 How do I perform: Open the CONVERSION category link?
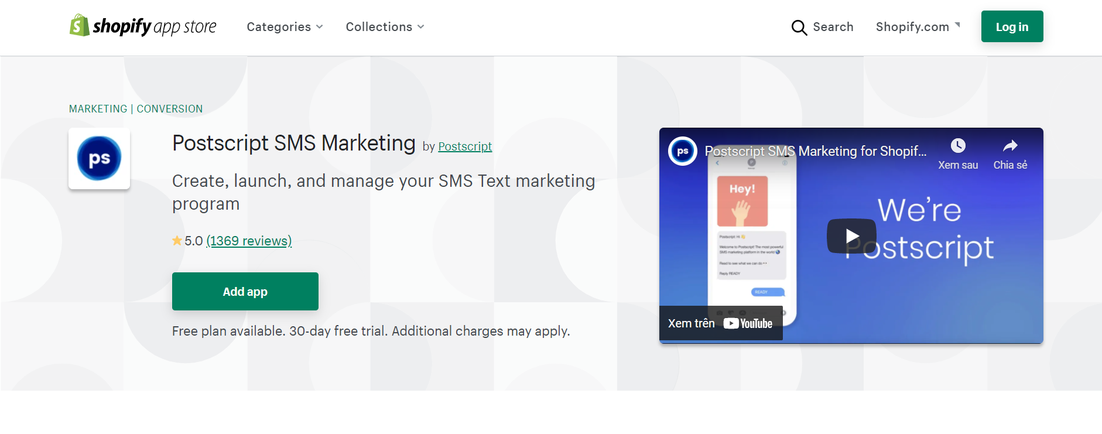[x=170, y=109]
